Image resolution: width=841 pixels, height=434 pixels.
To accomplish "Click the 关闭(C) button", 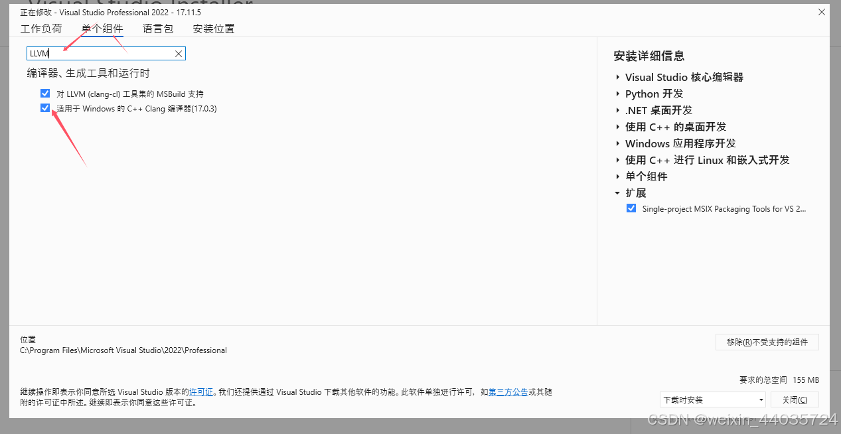I will (795, 399).
